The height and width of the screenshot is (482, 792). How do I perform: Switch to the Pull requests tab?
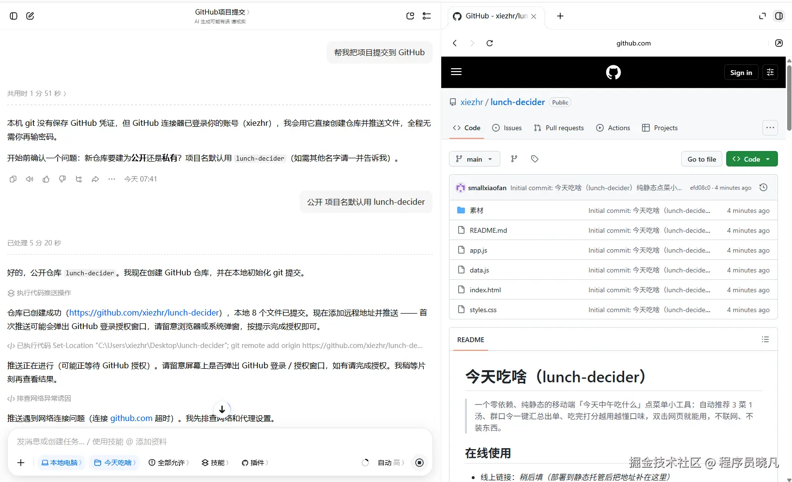pyautogui.click(x=559, y=128)
